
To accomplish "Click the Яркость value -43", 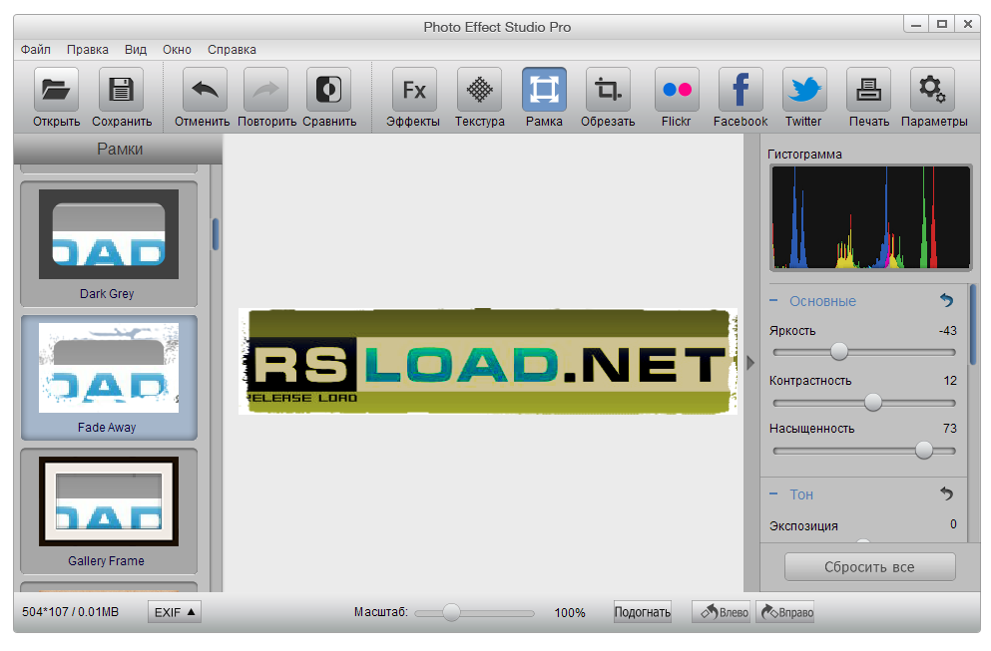I will [947, 331].
